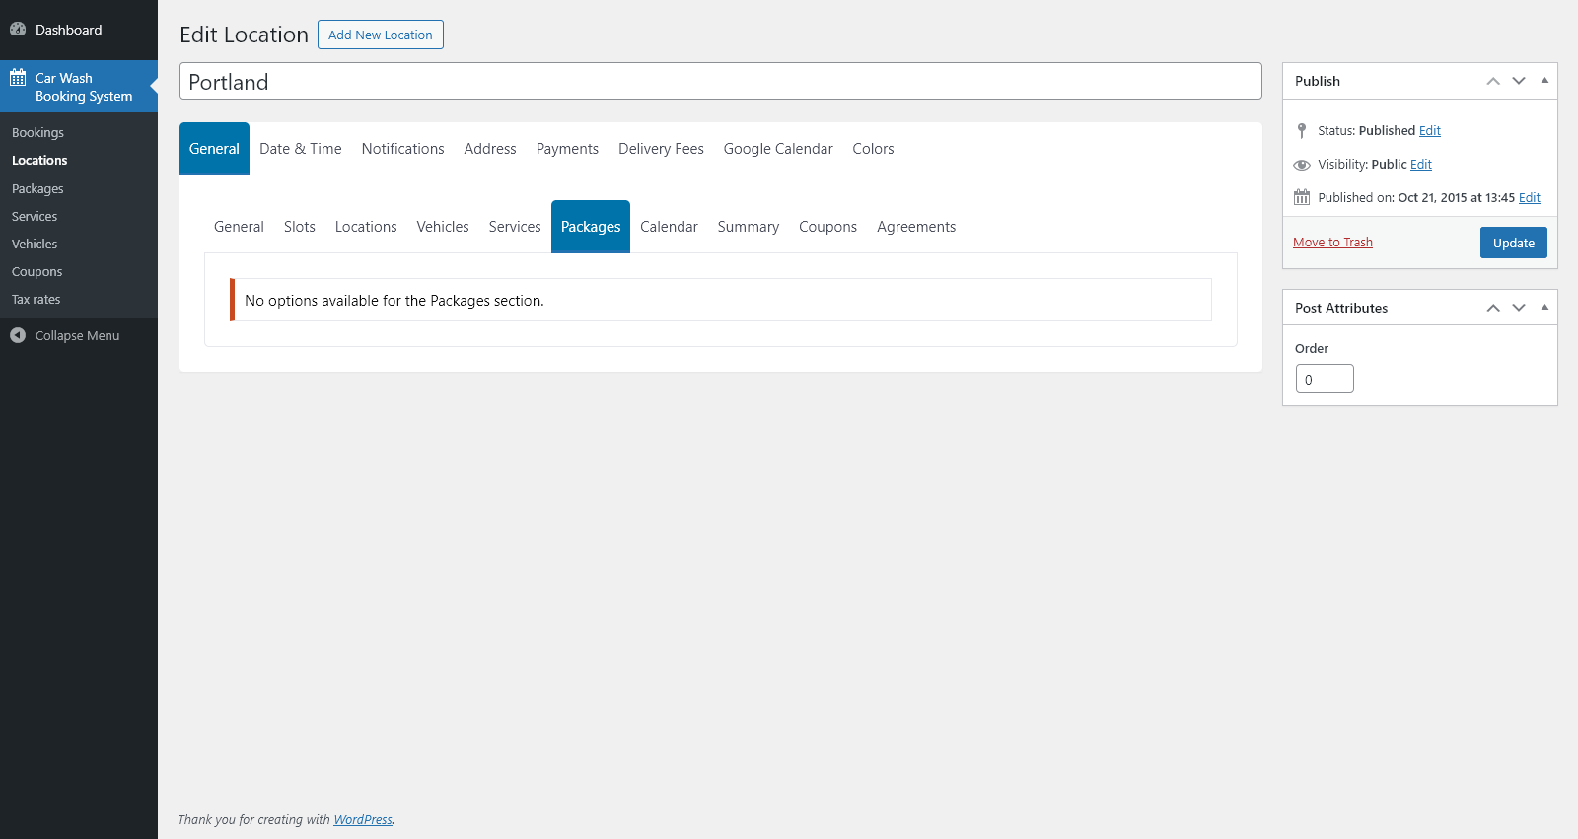Edit the publish status
The image size is (1578, 839).
pyautogui.click(x=1430, y=131)
